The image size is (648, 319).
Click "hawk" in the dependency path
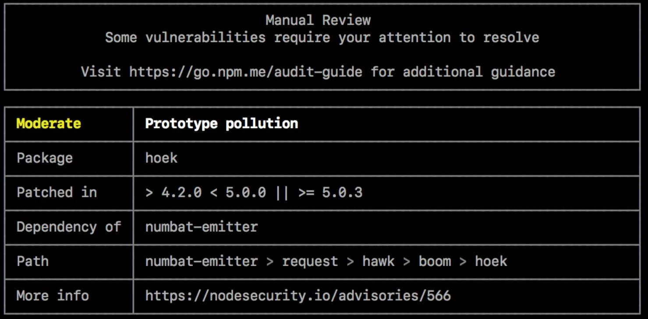[x=379, y=261]
